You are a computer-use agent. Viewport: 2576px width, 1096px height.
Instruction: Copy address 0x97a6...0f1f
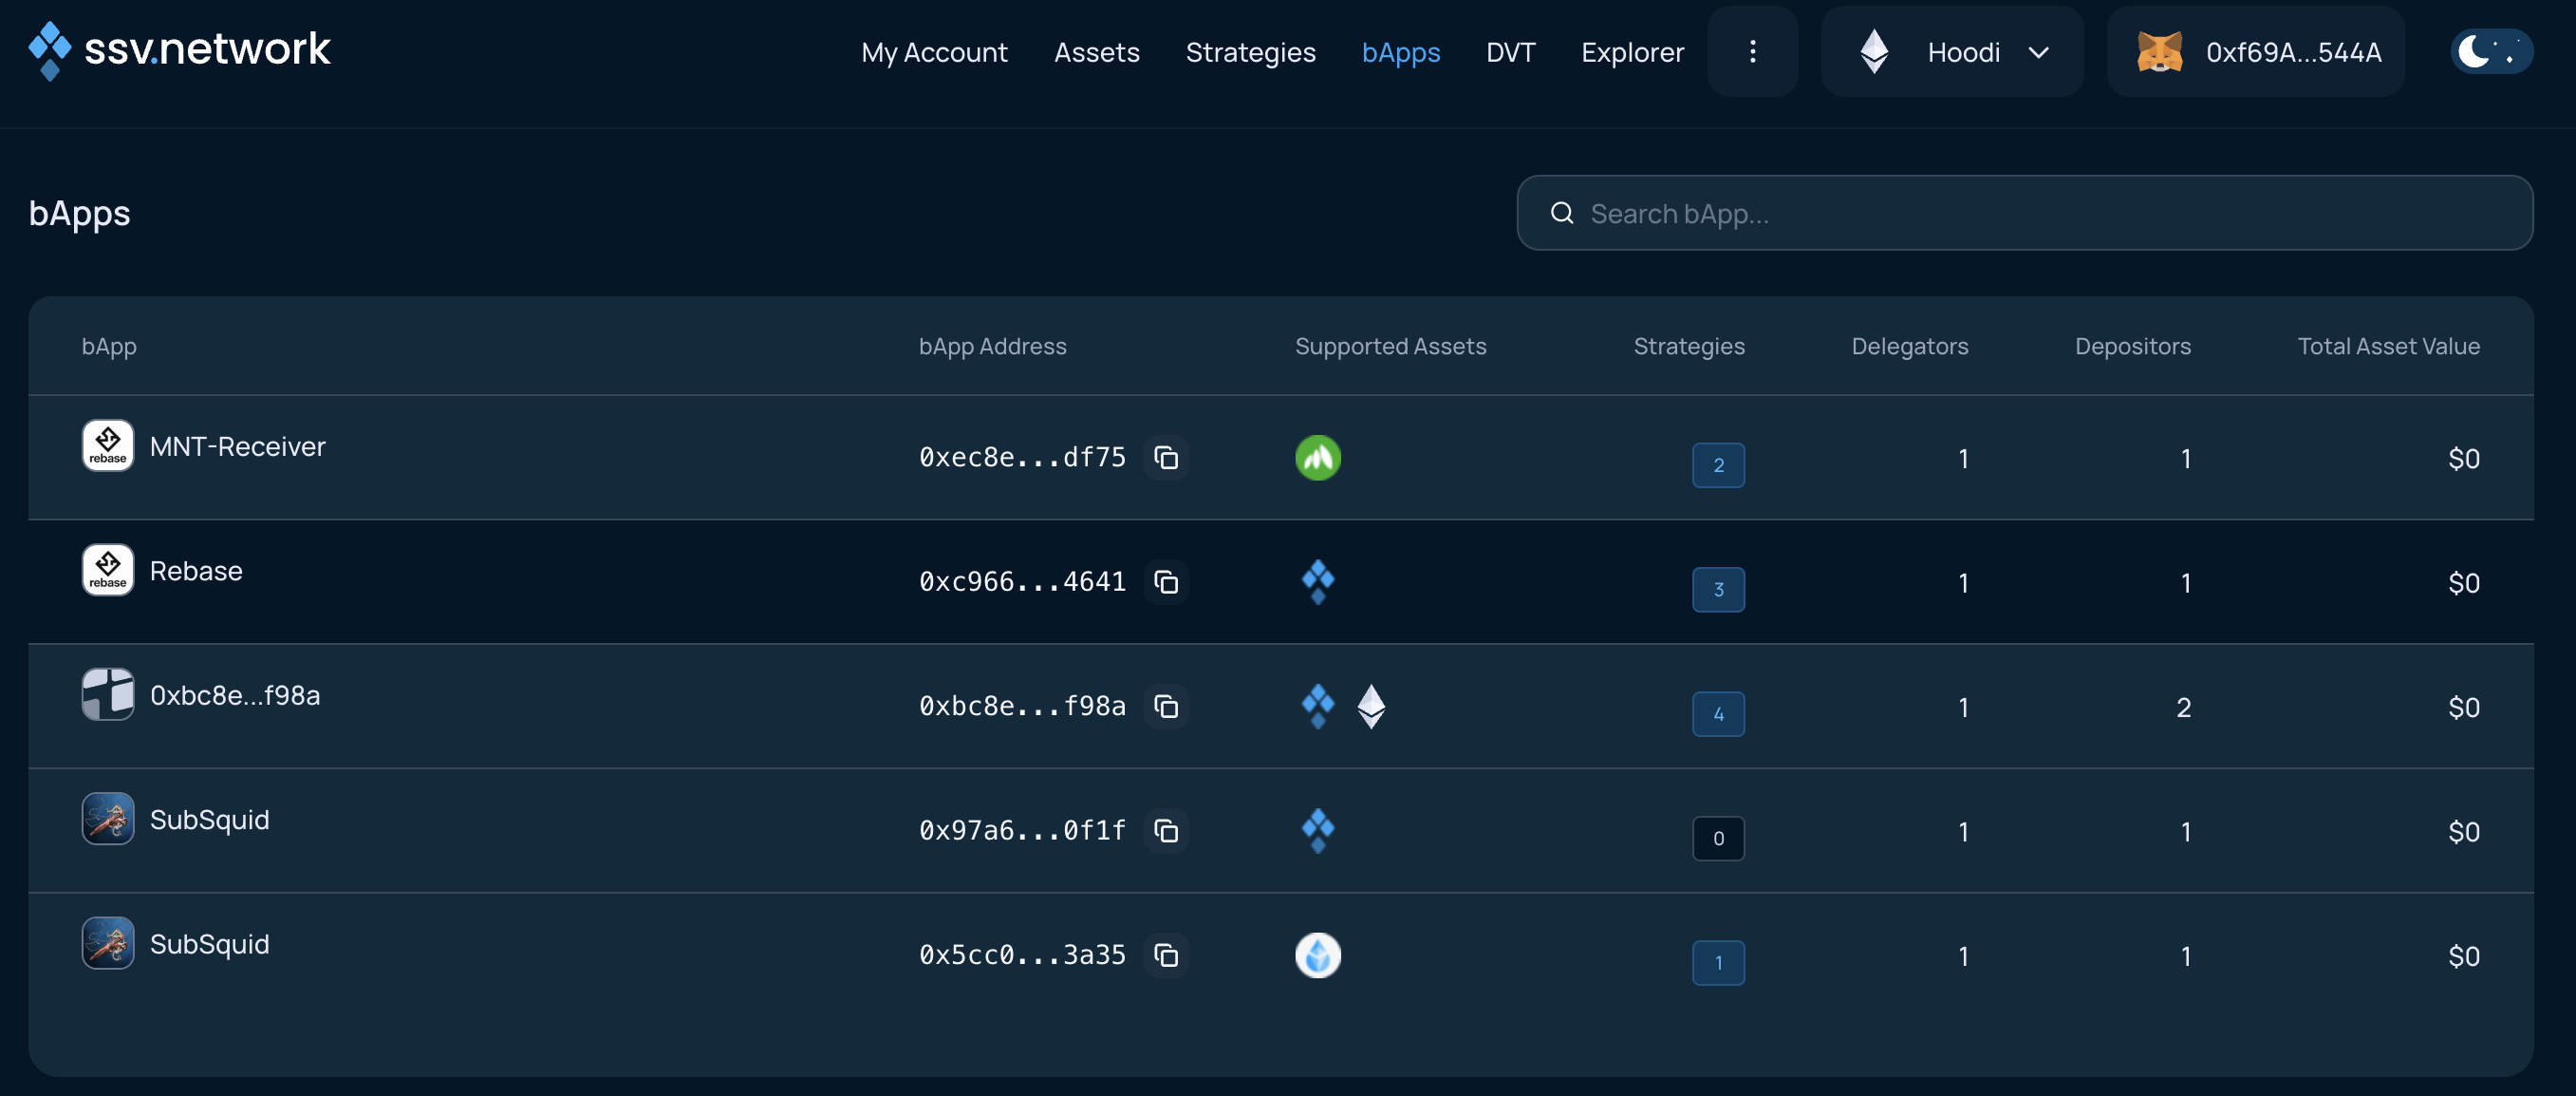1166,831
